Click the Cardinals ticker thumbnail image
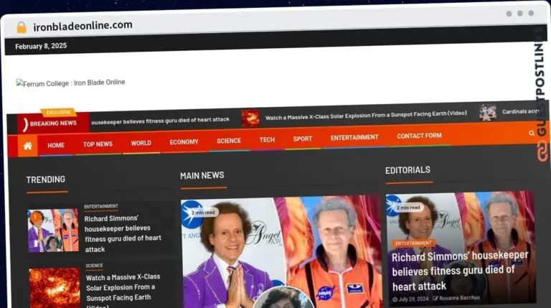Screen dimensions: 551x308 488,112
